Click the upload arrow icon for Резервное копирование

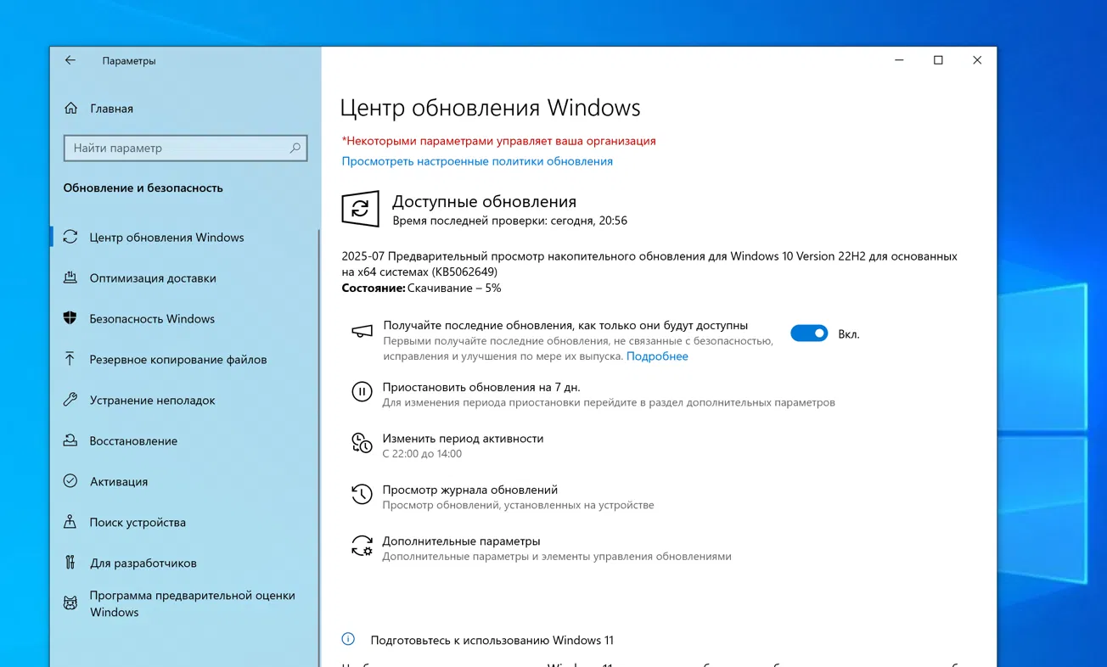70,359
